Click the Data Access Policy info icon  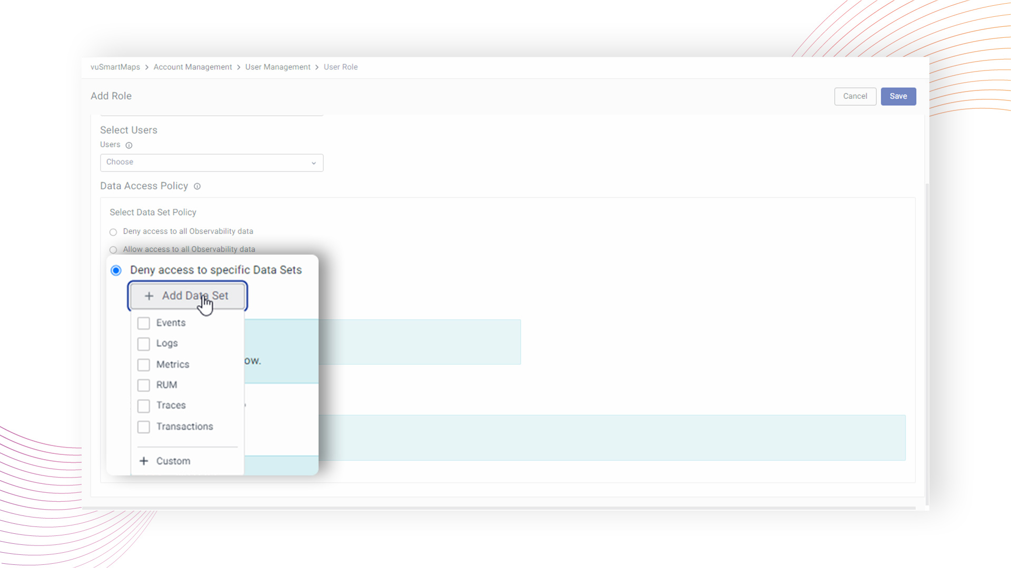197,186
